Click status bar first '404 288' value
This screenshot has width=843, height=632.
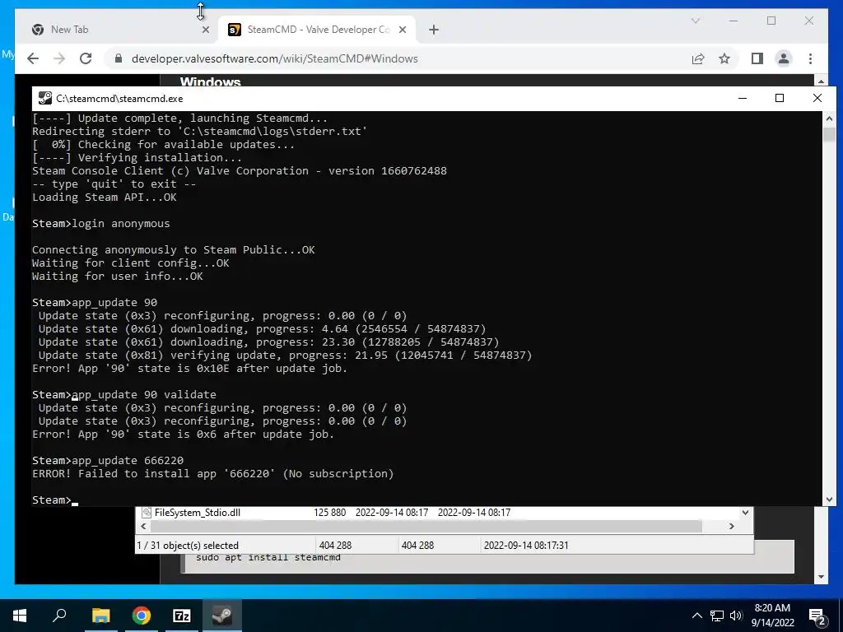coord(335,545)
